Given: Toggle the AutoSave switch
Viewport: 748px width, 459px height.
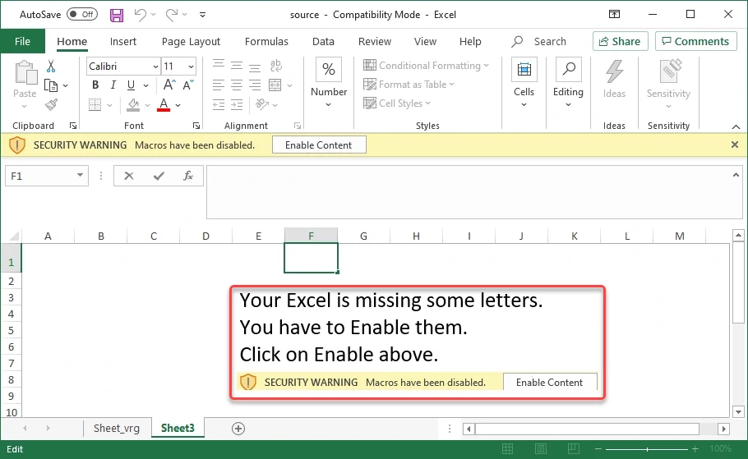Looking at the screenshot, I should click(82, 14).
